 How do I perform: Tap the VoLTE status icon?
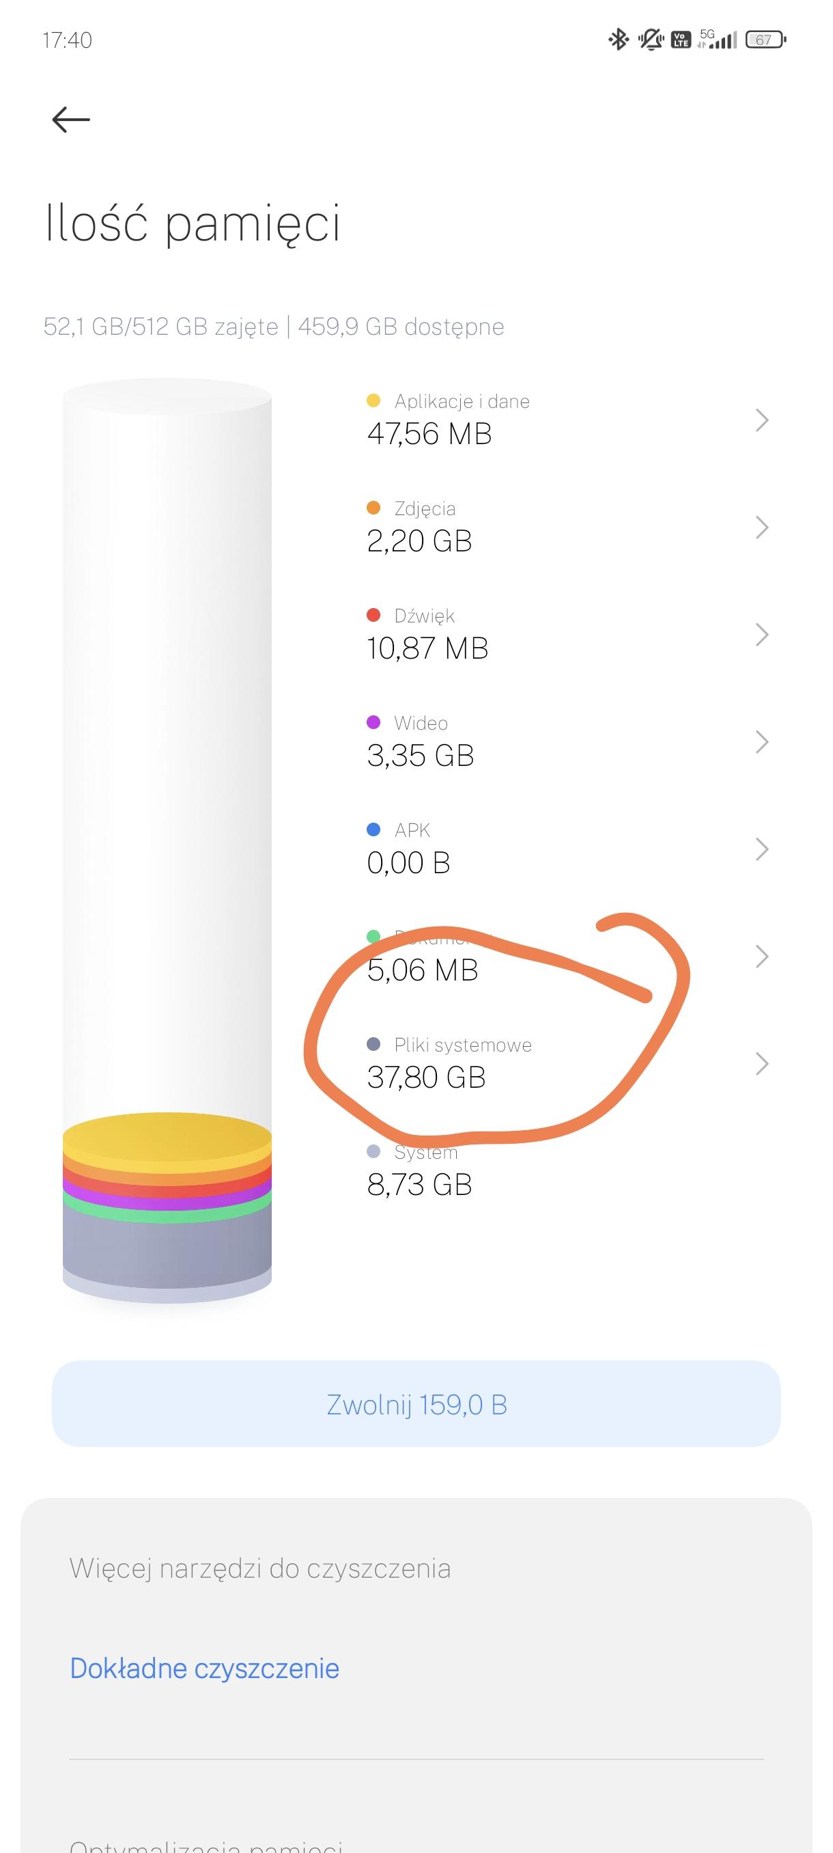[681, 40]
